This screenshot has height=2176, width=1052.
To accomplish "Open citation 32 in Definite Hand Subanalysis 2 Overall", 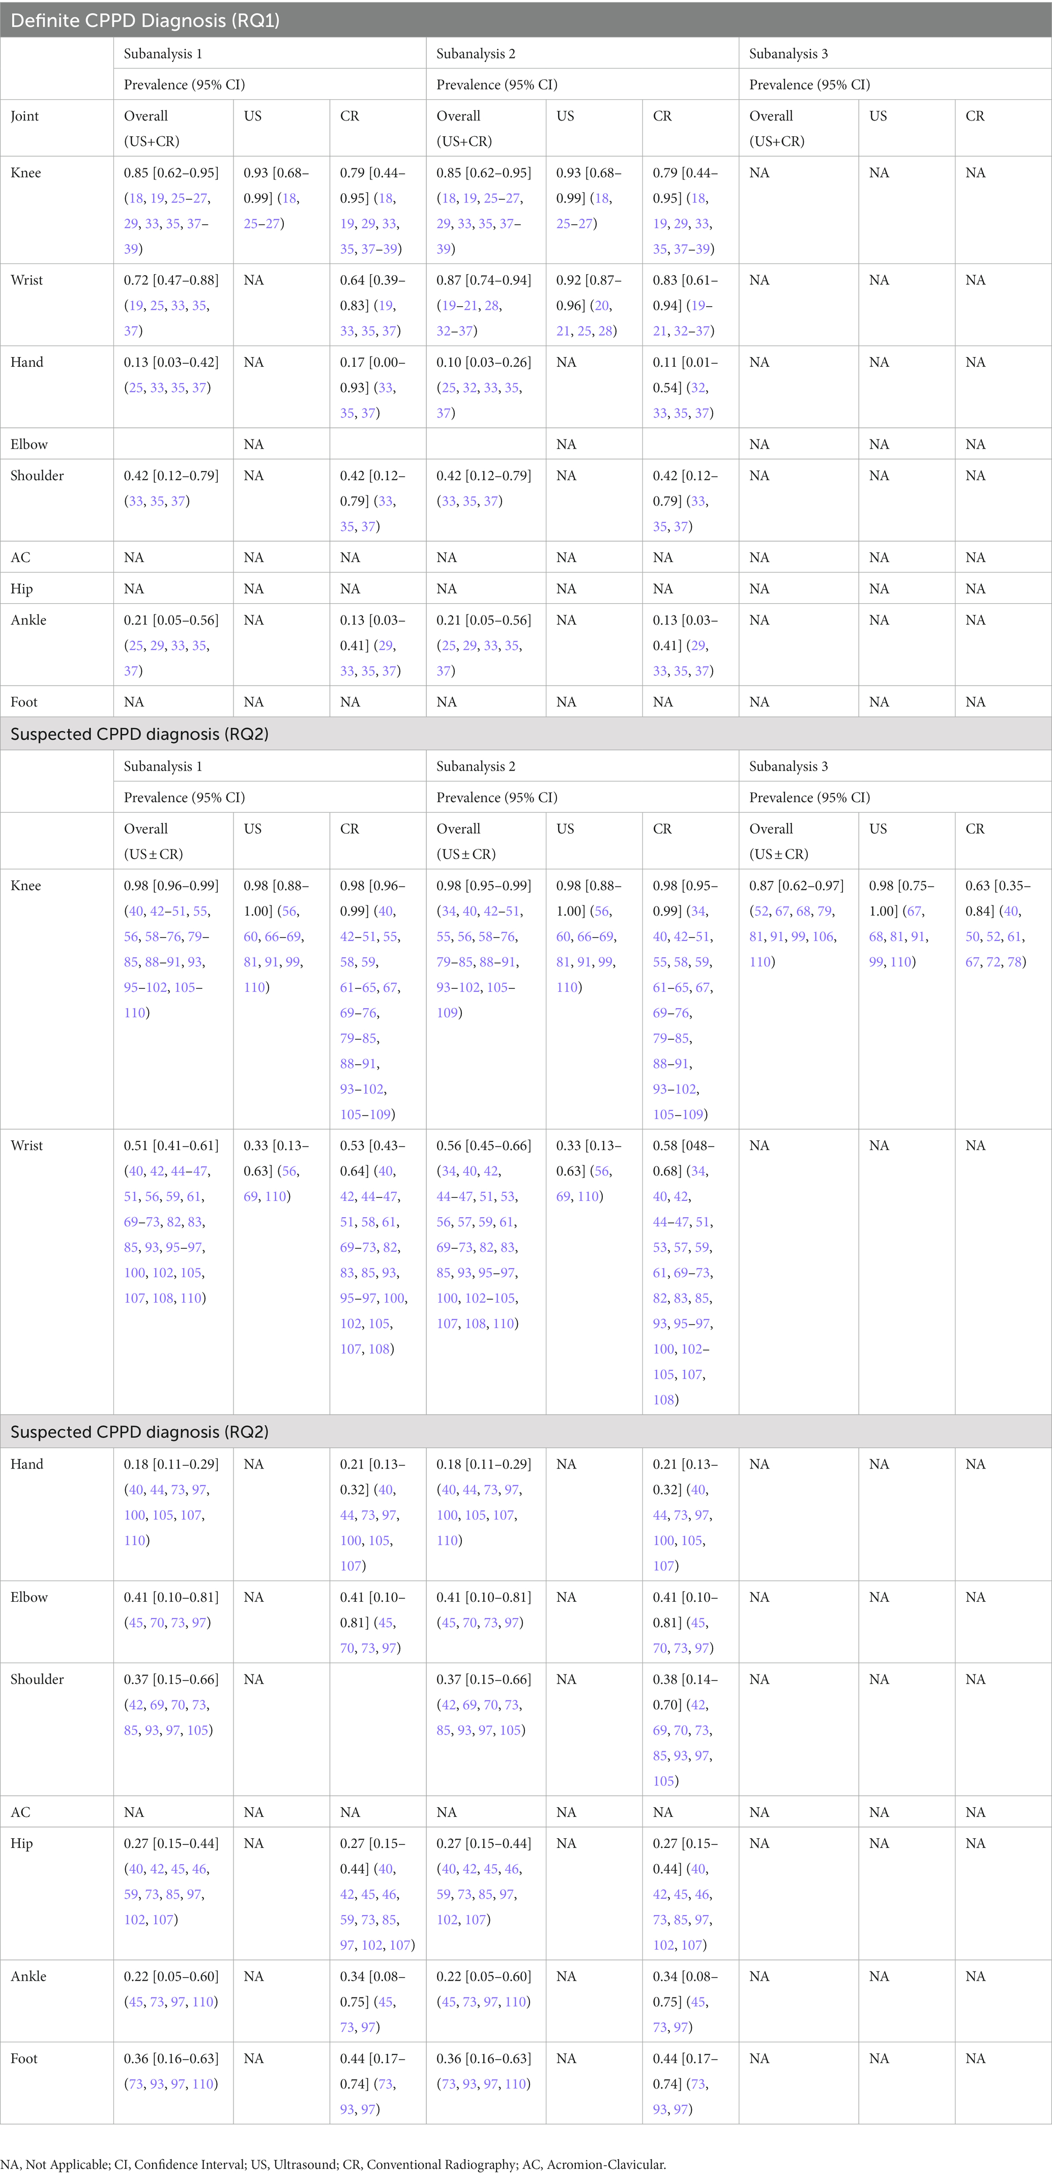I will click(x=470, y=387).
